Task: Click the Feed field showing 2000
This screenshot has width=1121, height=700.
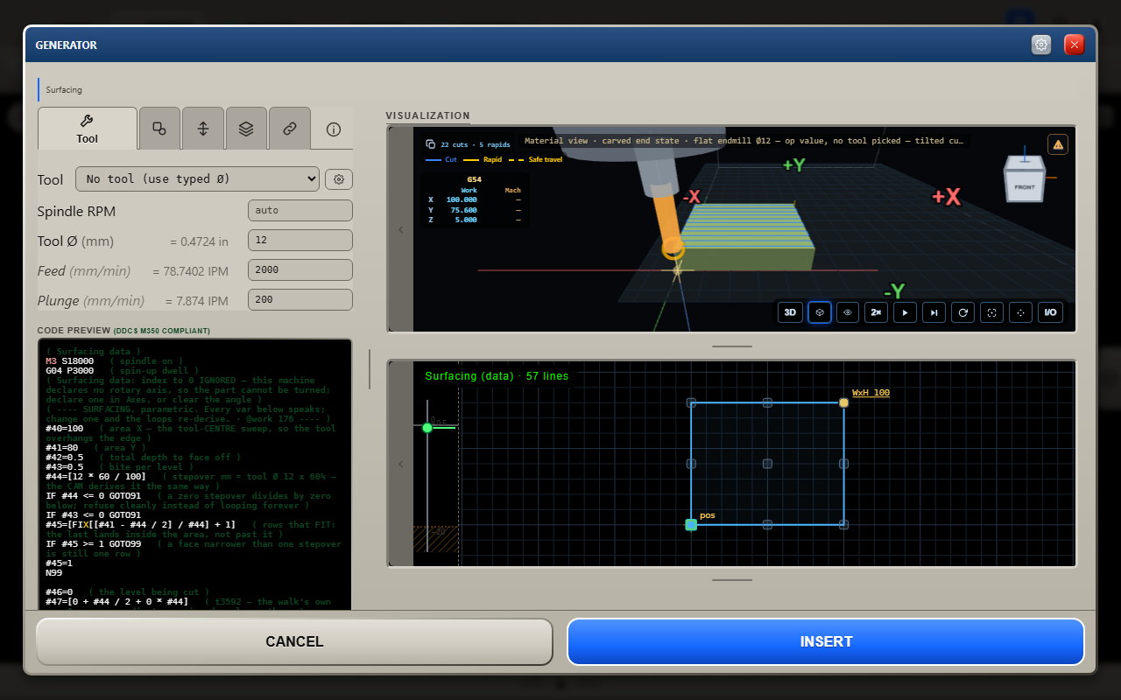Action: point(300,269)
